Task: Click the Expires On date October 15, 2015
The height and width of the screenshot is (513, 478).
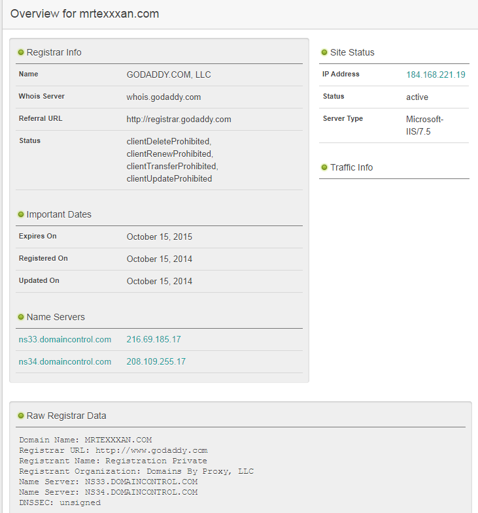Action: (x=160, y=237)
